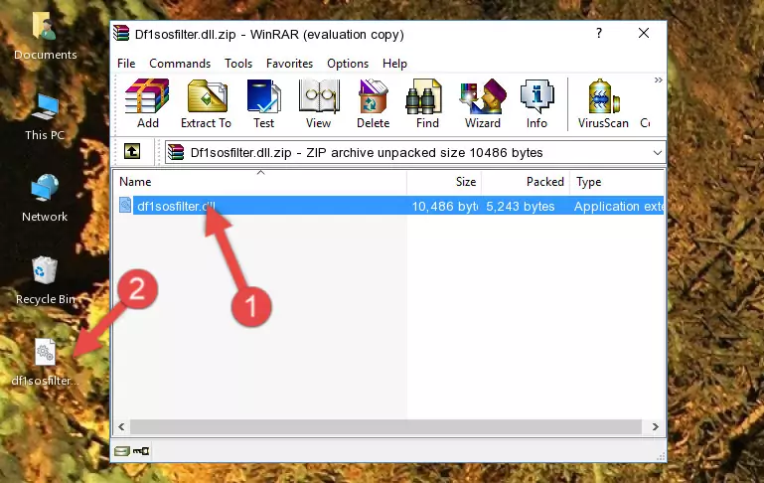Image resolution: width=764 pixels, height=483 pixels.
Task: Open the Help menu
Action: click(x=394, y=64)
